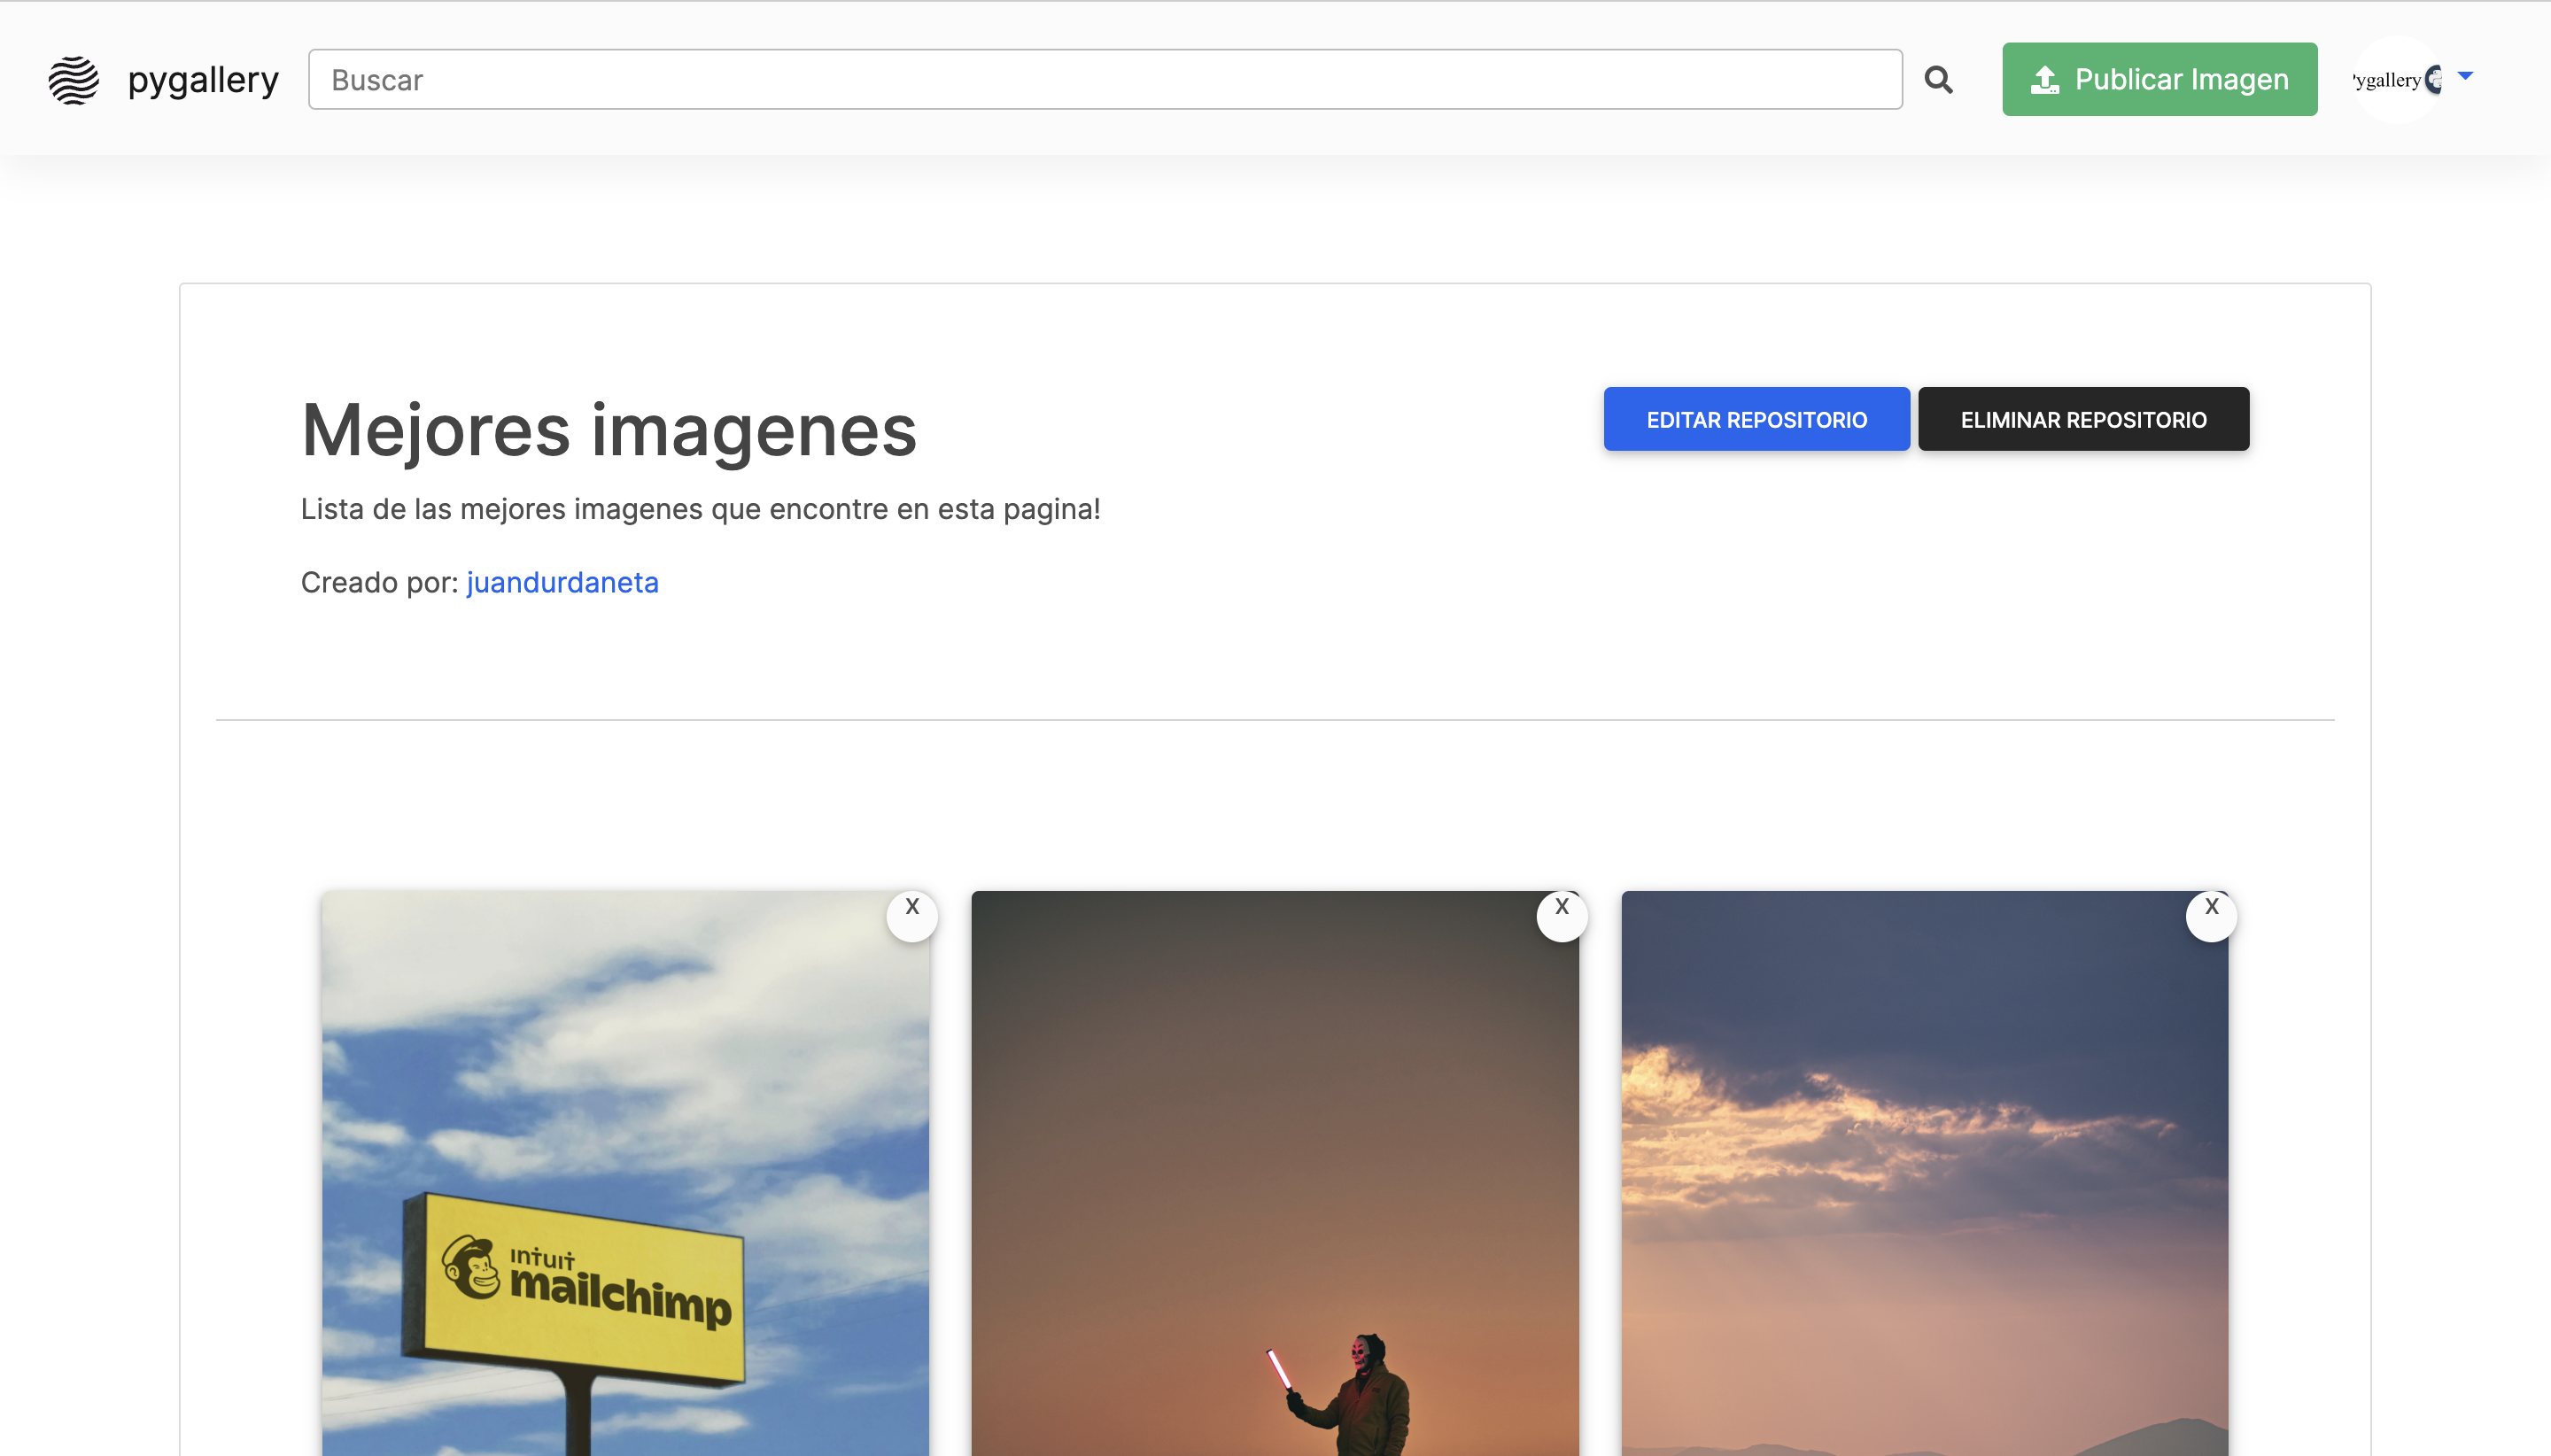Click the Mejores imagenes repository title

[609, 431]
